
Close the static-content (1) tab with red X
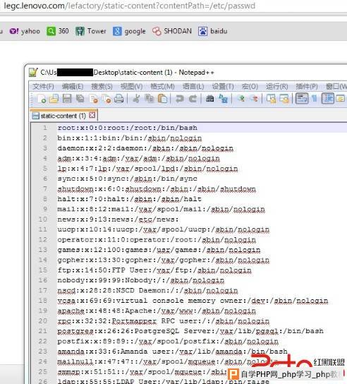[x=92, y=115]
